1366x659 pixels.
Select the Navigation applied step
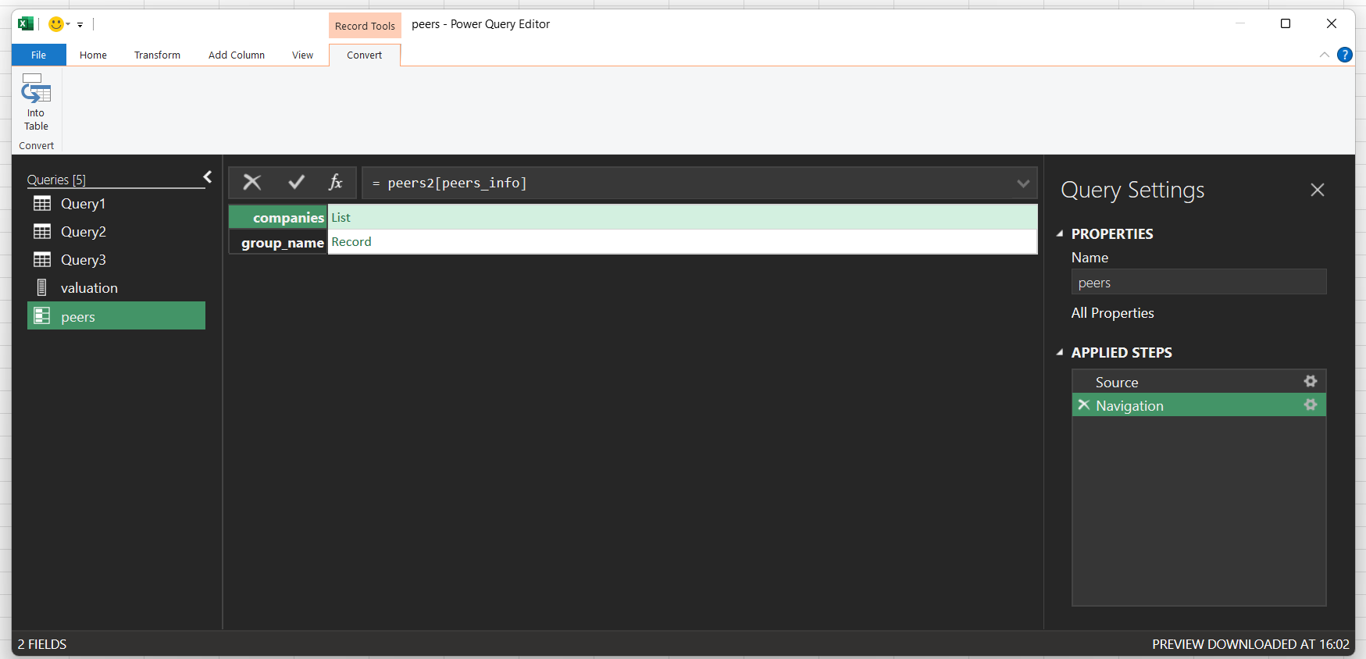(1199, 405)
